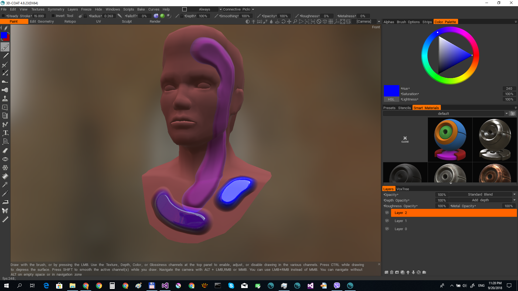The width and height of the screenshot is (518, 291).
Task: Click the move layer down arrow
Action: [413, 272]
